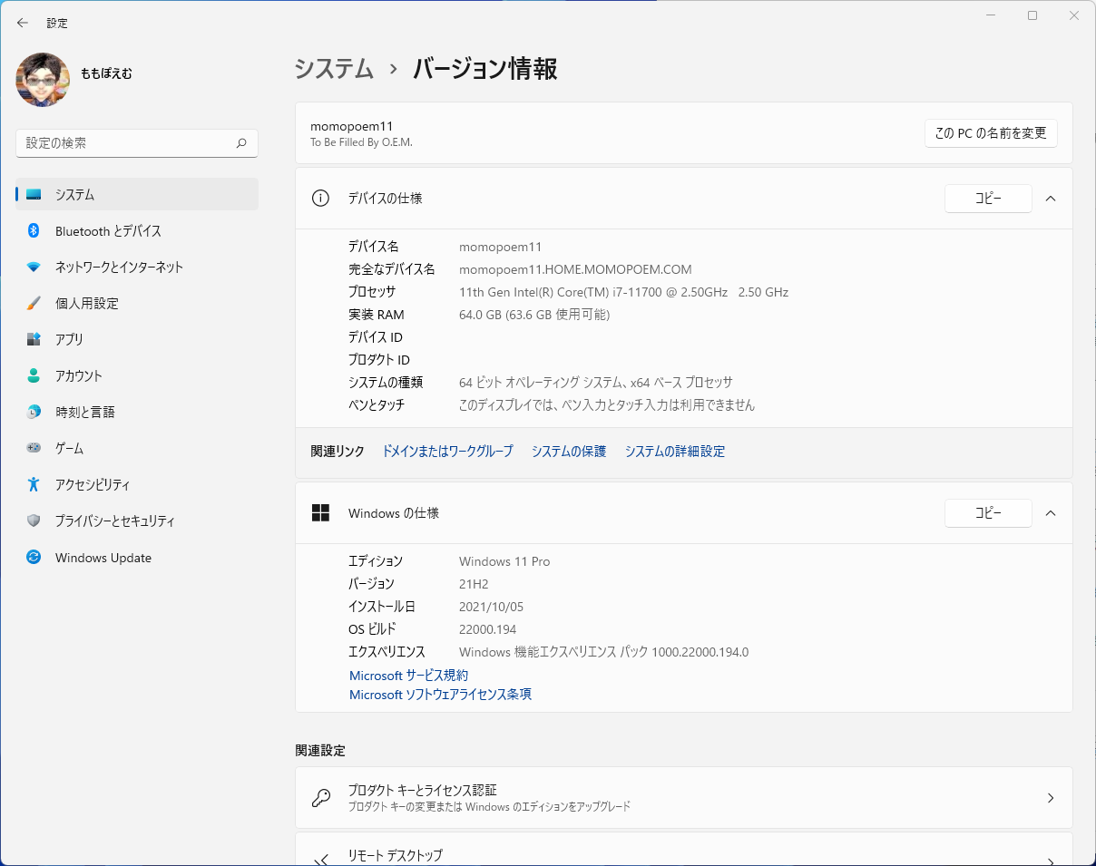The image size is (1096, 866).
Task: Click the プライバシーとセキュリティ shield icon
Action: point(34,521)
